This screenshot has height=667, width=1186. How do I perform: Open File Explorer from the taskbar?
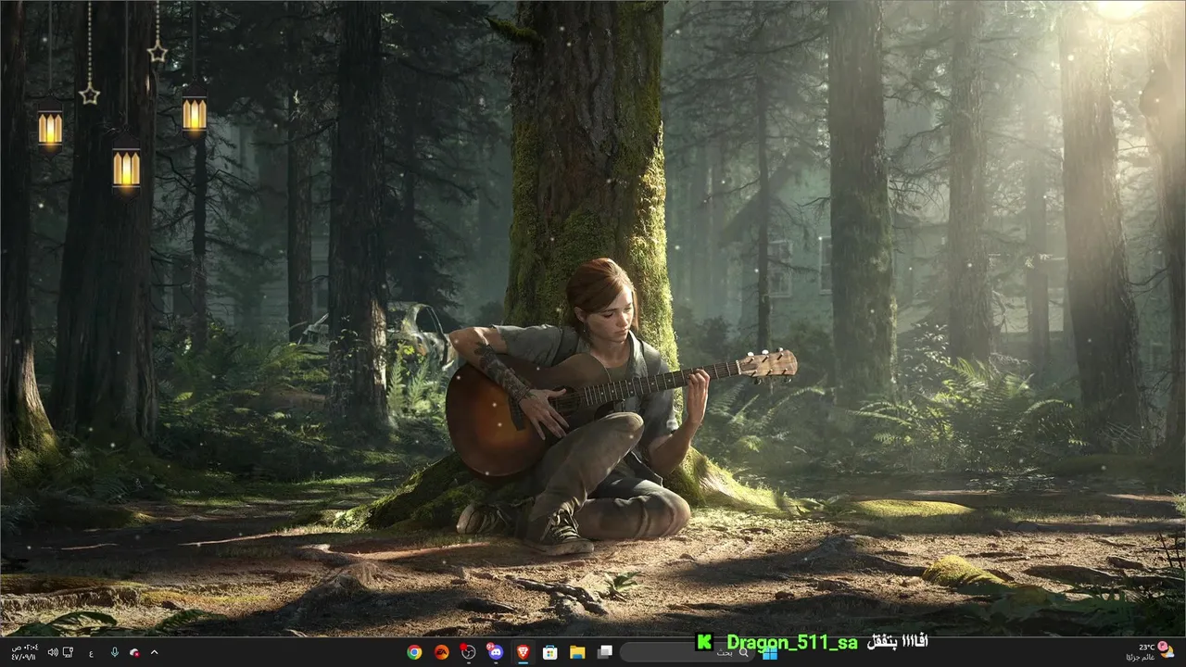click(x=576, y=652)
